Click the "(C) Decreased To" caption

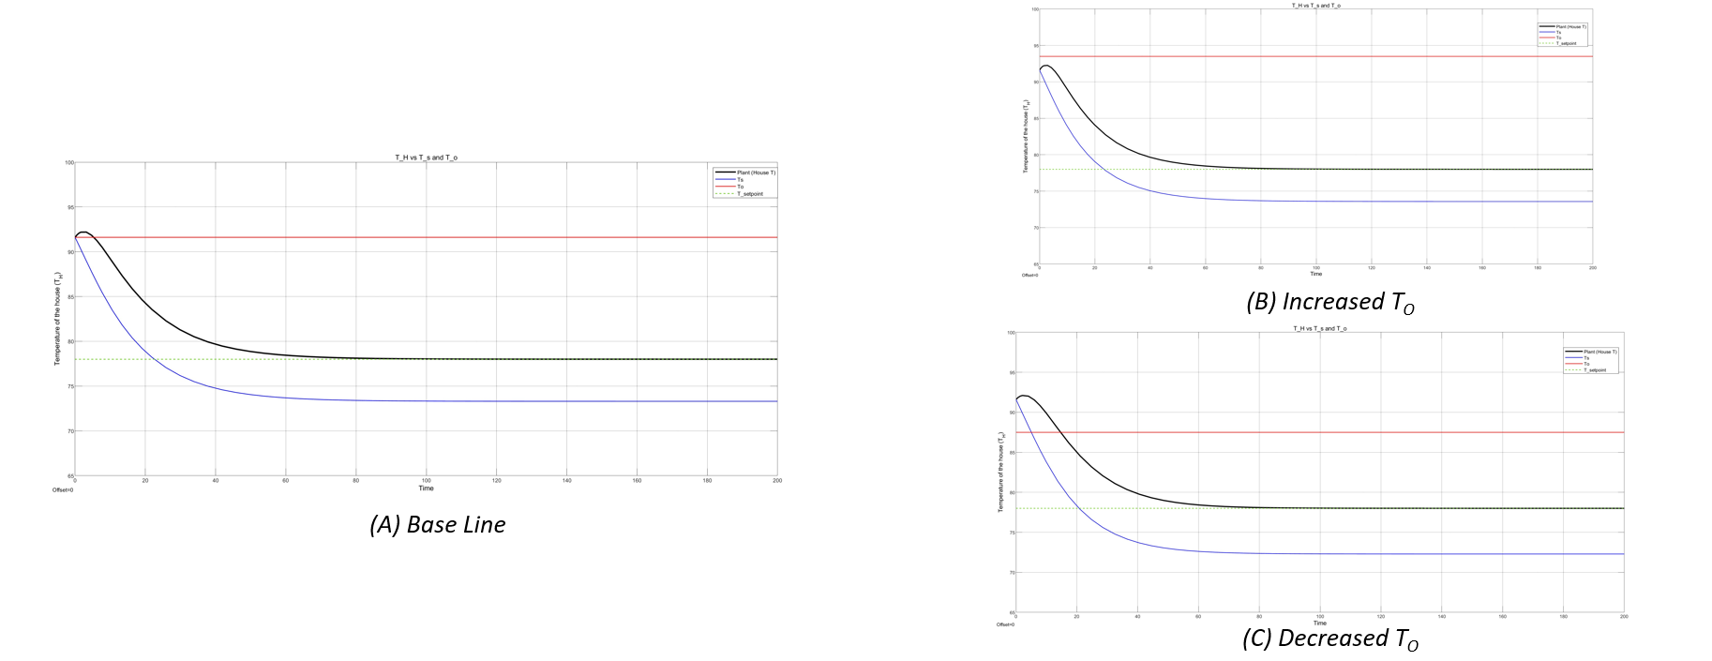pos(1329,638)
